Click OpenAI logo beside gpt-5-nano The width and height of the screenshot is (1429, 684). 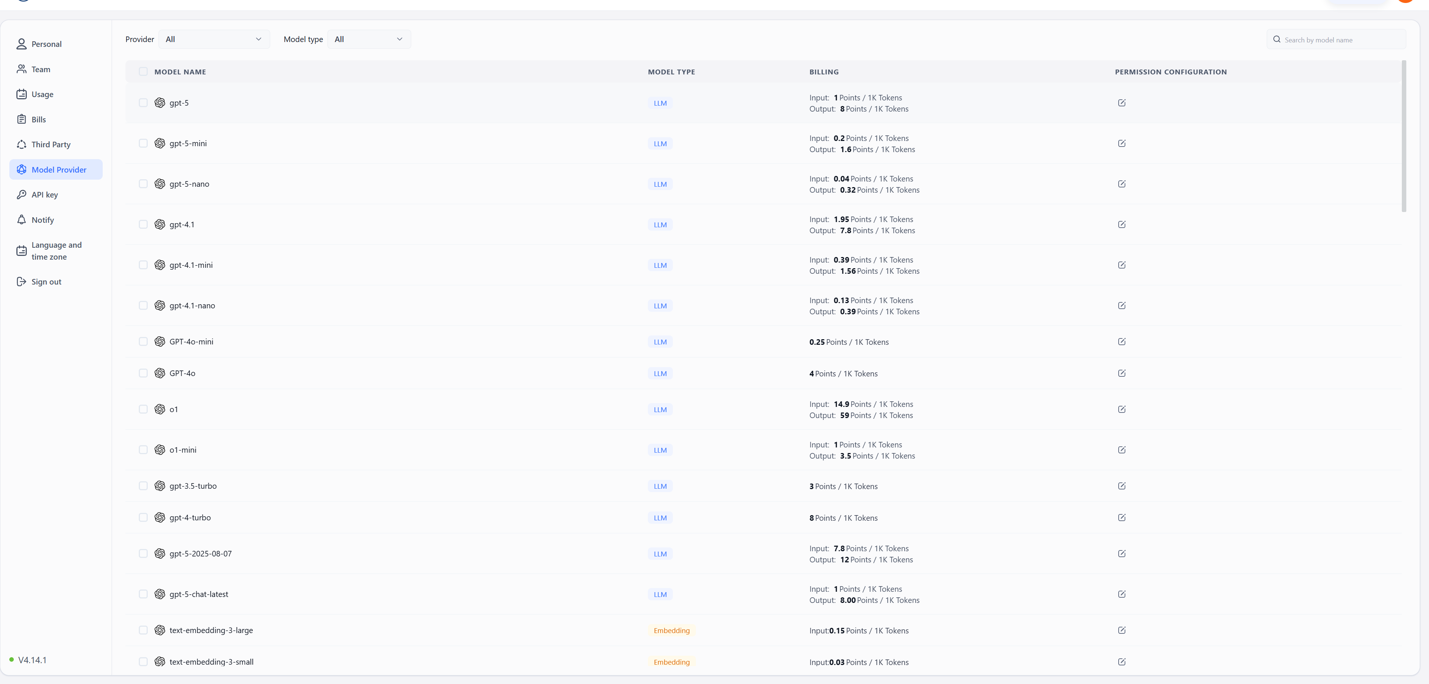point(160,184)
